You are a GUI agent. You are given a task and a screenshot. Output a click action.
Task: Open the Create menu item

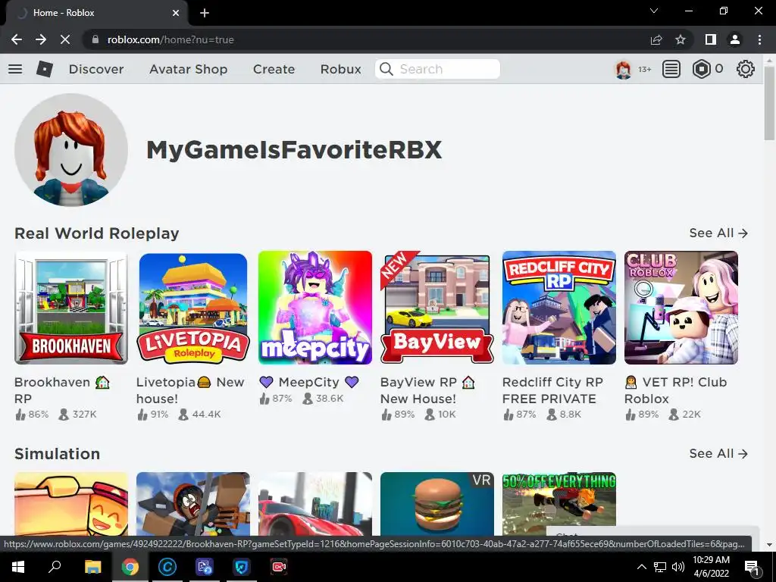(274, 69)
